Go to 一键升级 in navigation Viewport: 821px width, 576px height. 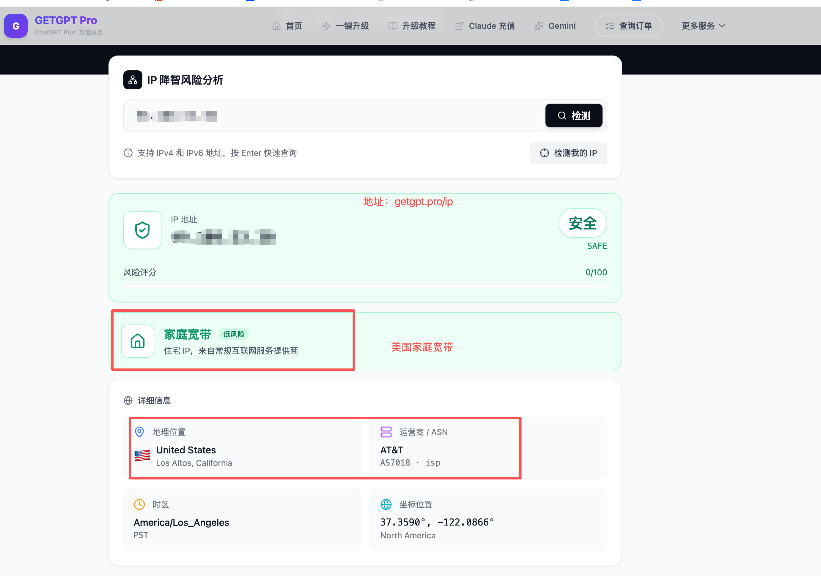(x=345, y=26)
